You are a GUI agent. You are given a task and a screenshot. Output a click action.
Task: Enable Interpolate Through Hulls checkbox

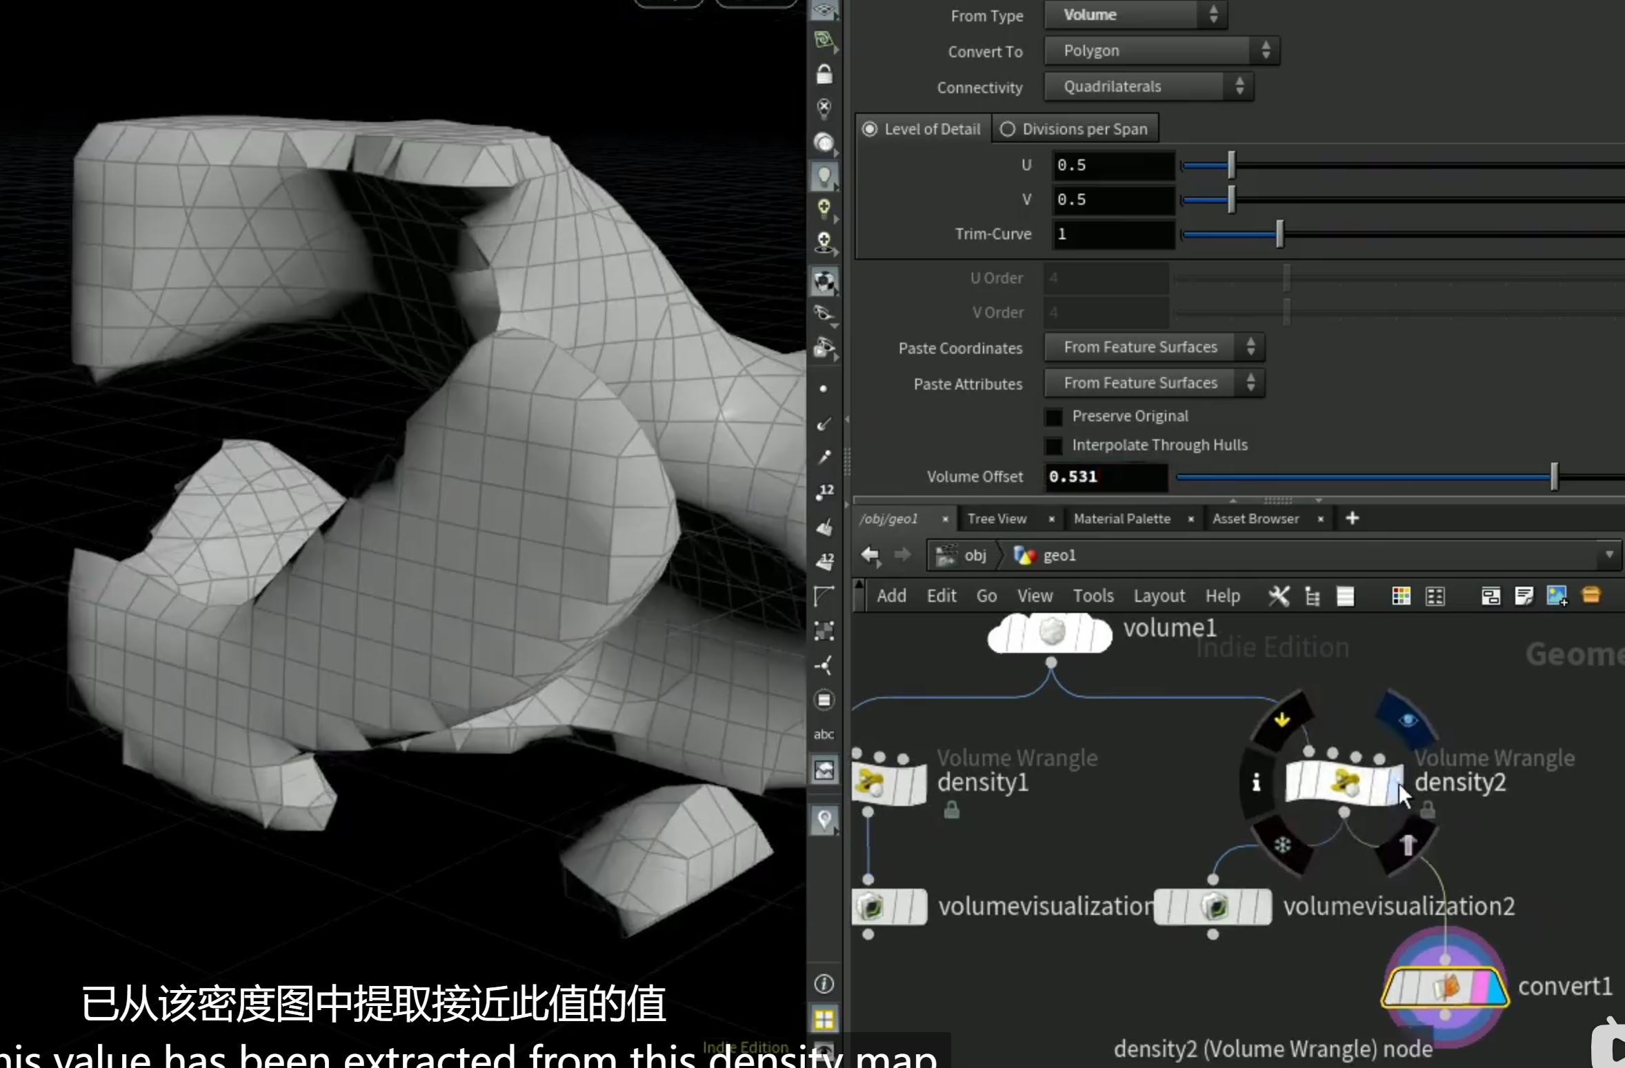(1053, 445)
